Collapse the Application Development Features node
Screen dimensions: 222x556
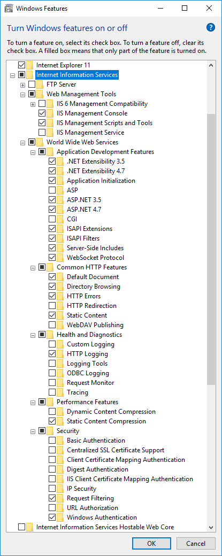click(x=33, y=152)
